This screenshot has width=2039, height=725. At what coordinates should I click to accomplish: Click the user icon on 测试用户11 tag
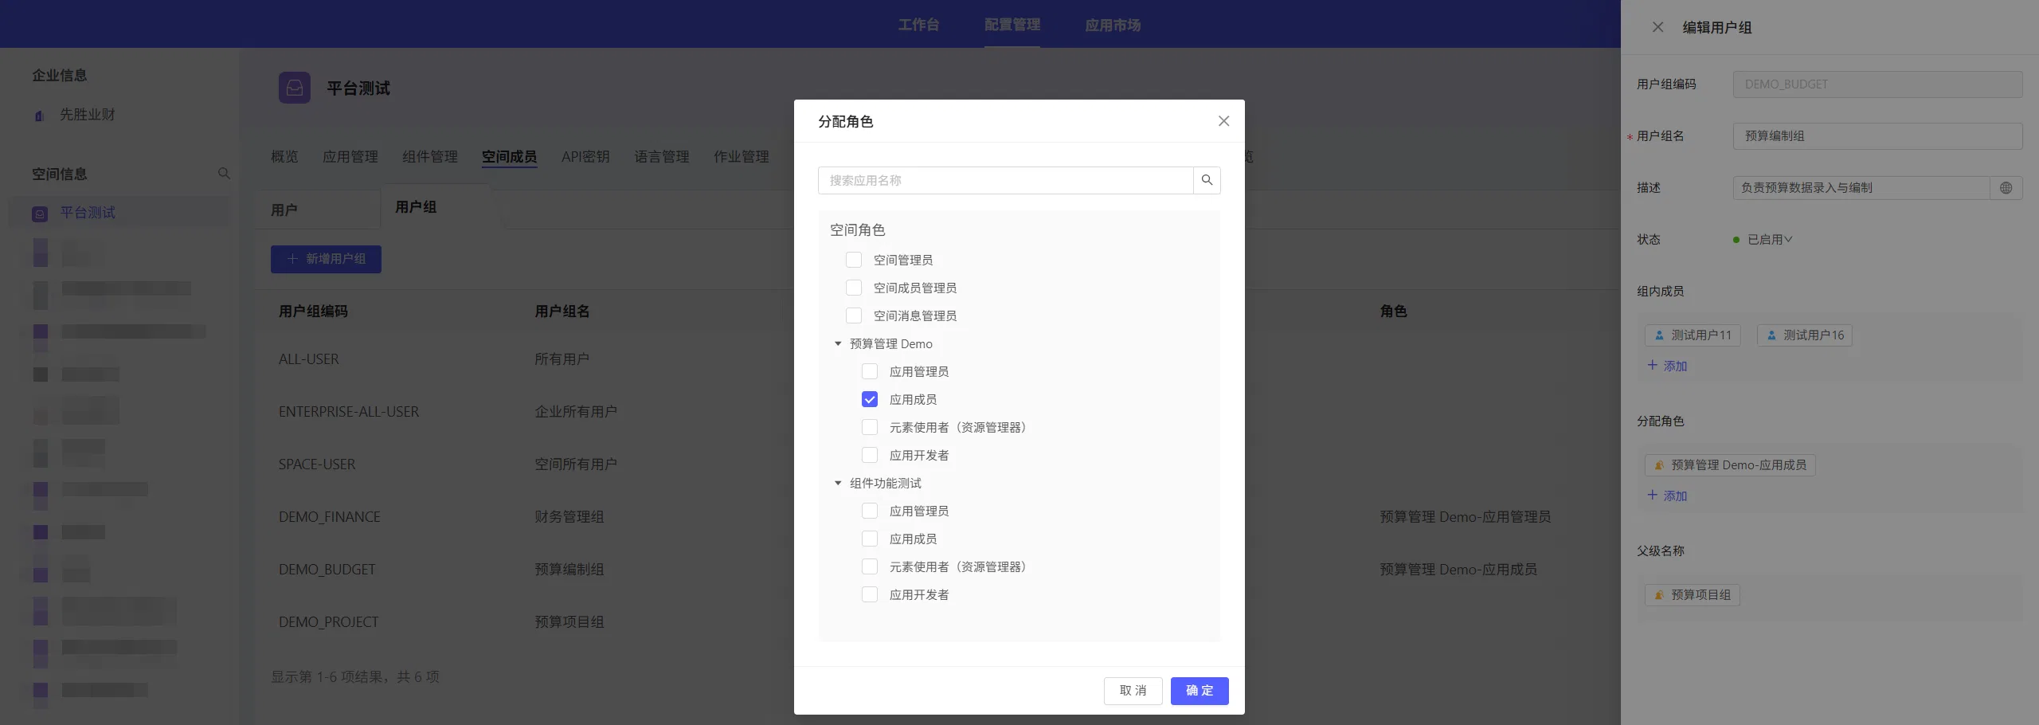pos(1659,335)
